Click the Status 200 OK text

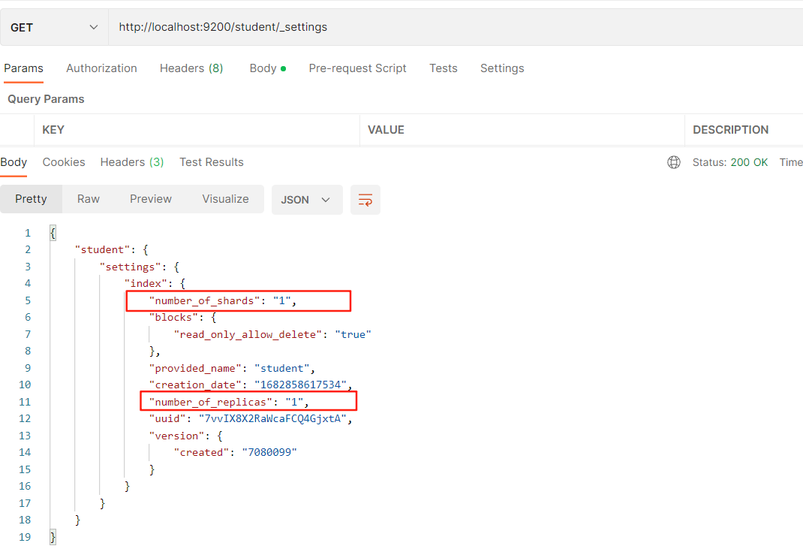pos(729,162)
